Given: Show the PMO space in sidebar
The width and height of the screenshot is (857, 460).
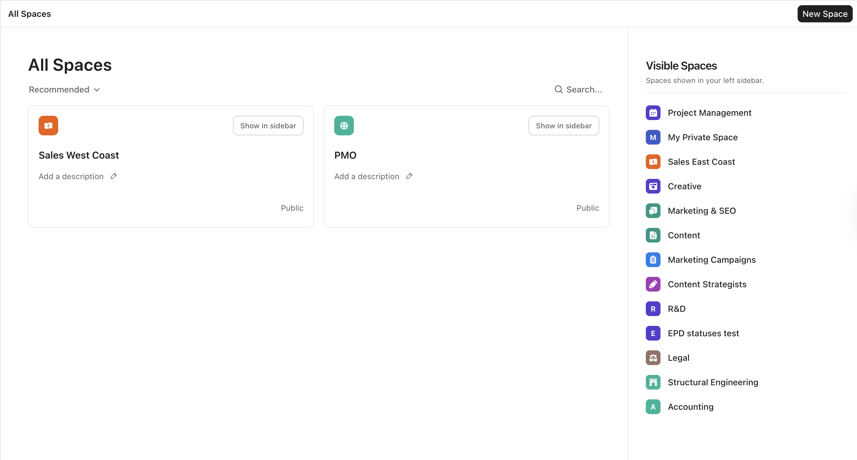Looking at the screenshot, I should [x=563, y=126].
